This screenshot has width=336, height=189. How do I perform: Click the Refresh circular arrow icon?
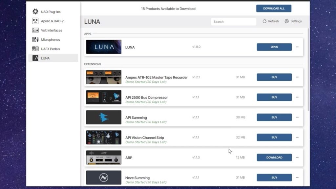coord(264,21)
